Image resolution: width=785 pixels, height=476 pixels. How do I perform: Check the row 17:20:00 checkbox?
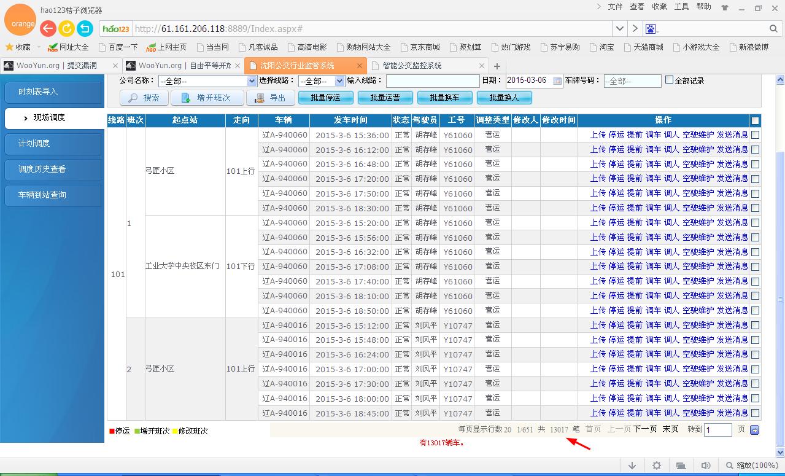[755, 179]
